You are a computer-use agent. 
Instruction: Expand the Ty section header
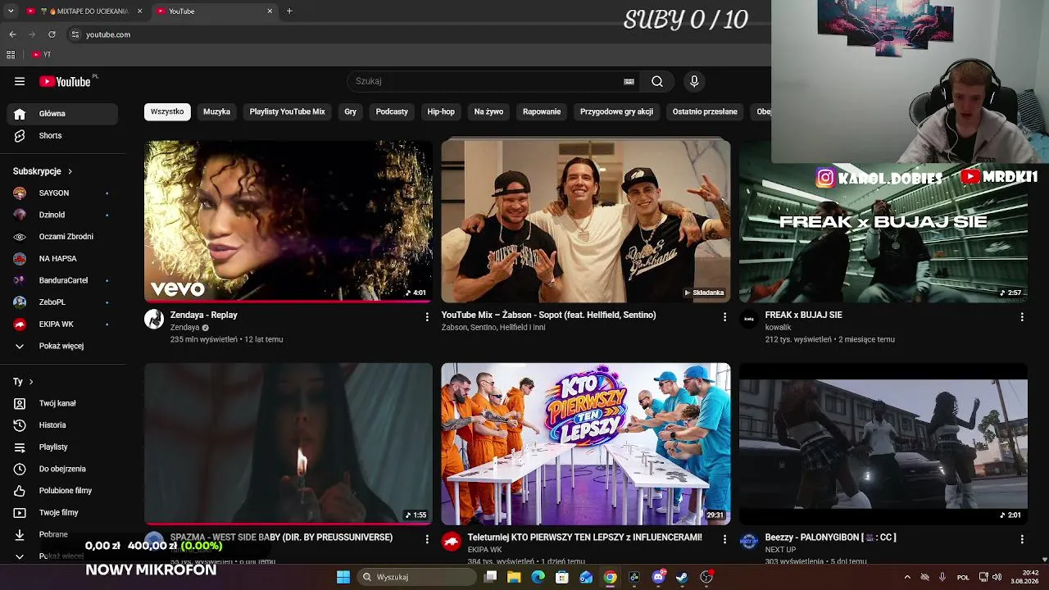[23, 382]
